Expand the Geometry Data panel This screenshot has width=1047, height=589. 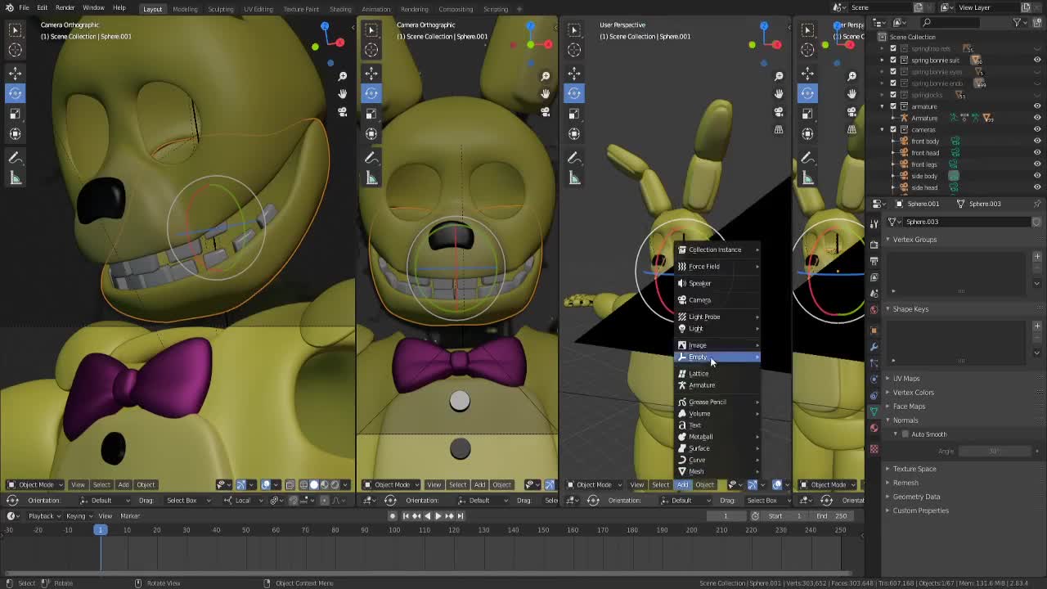[x=916, y=497]
